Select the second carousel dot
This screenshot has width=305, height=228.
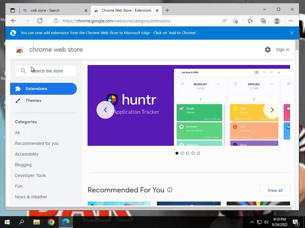pos(182,153)
